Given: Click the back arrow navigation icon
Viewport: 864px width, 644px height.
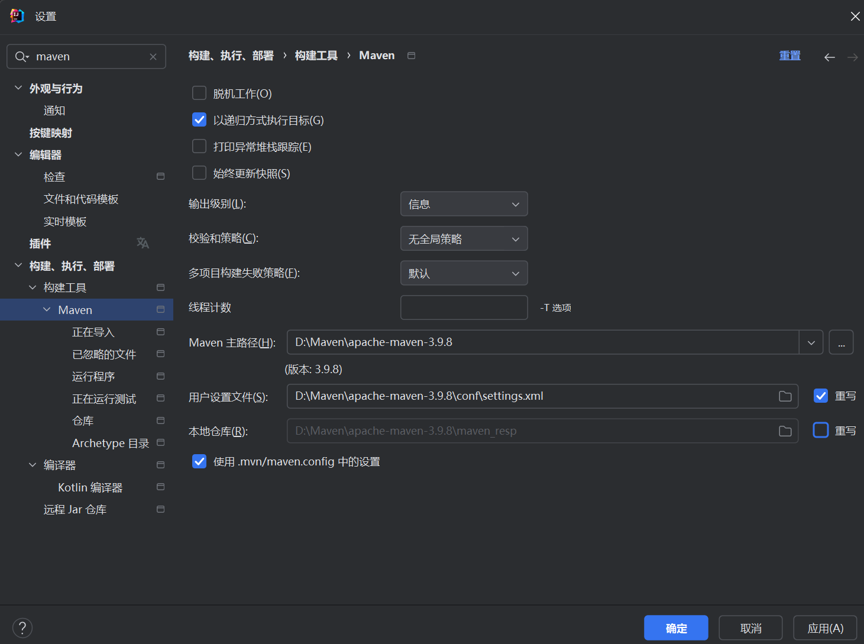Looking at the screenshot, I should 829,57.
